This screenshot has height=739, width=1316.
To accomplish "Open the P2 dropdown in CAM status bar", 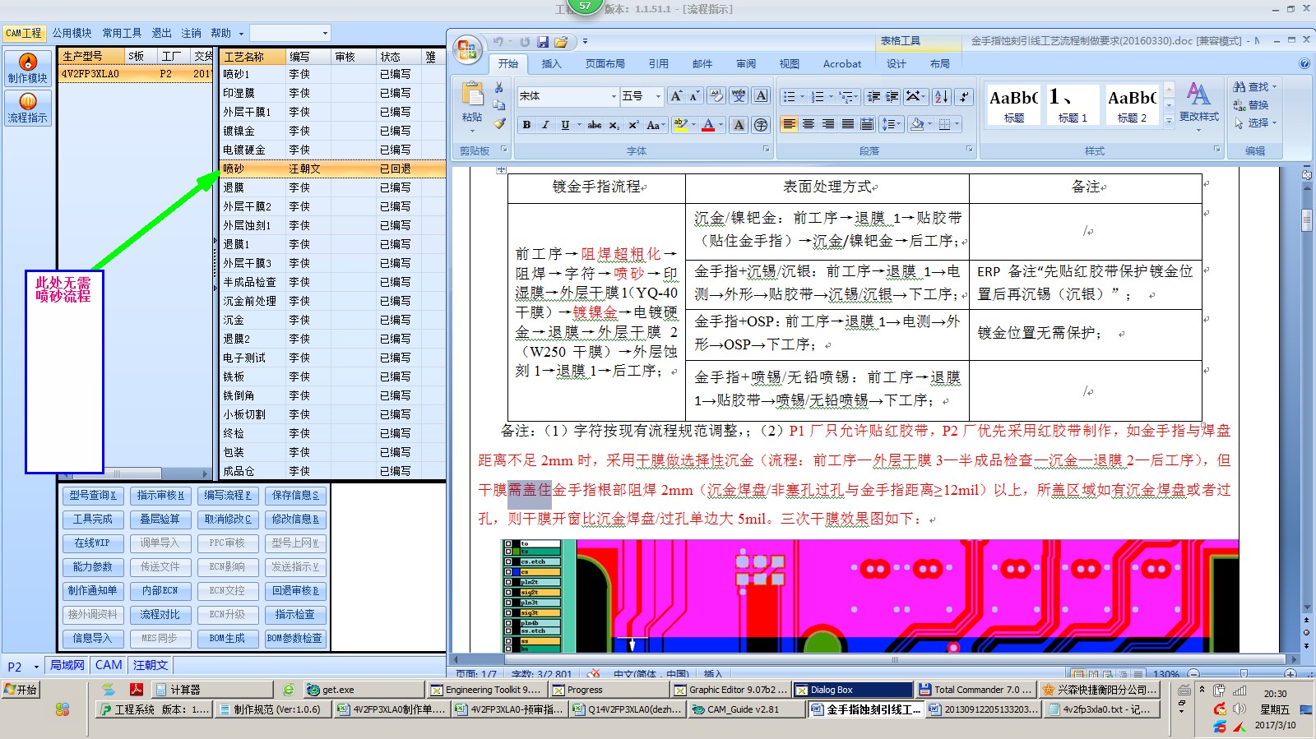I will 36,667.
